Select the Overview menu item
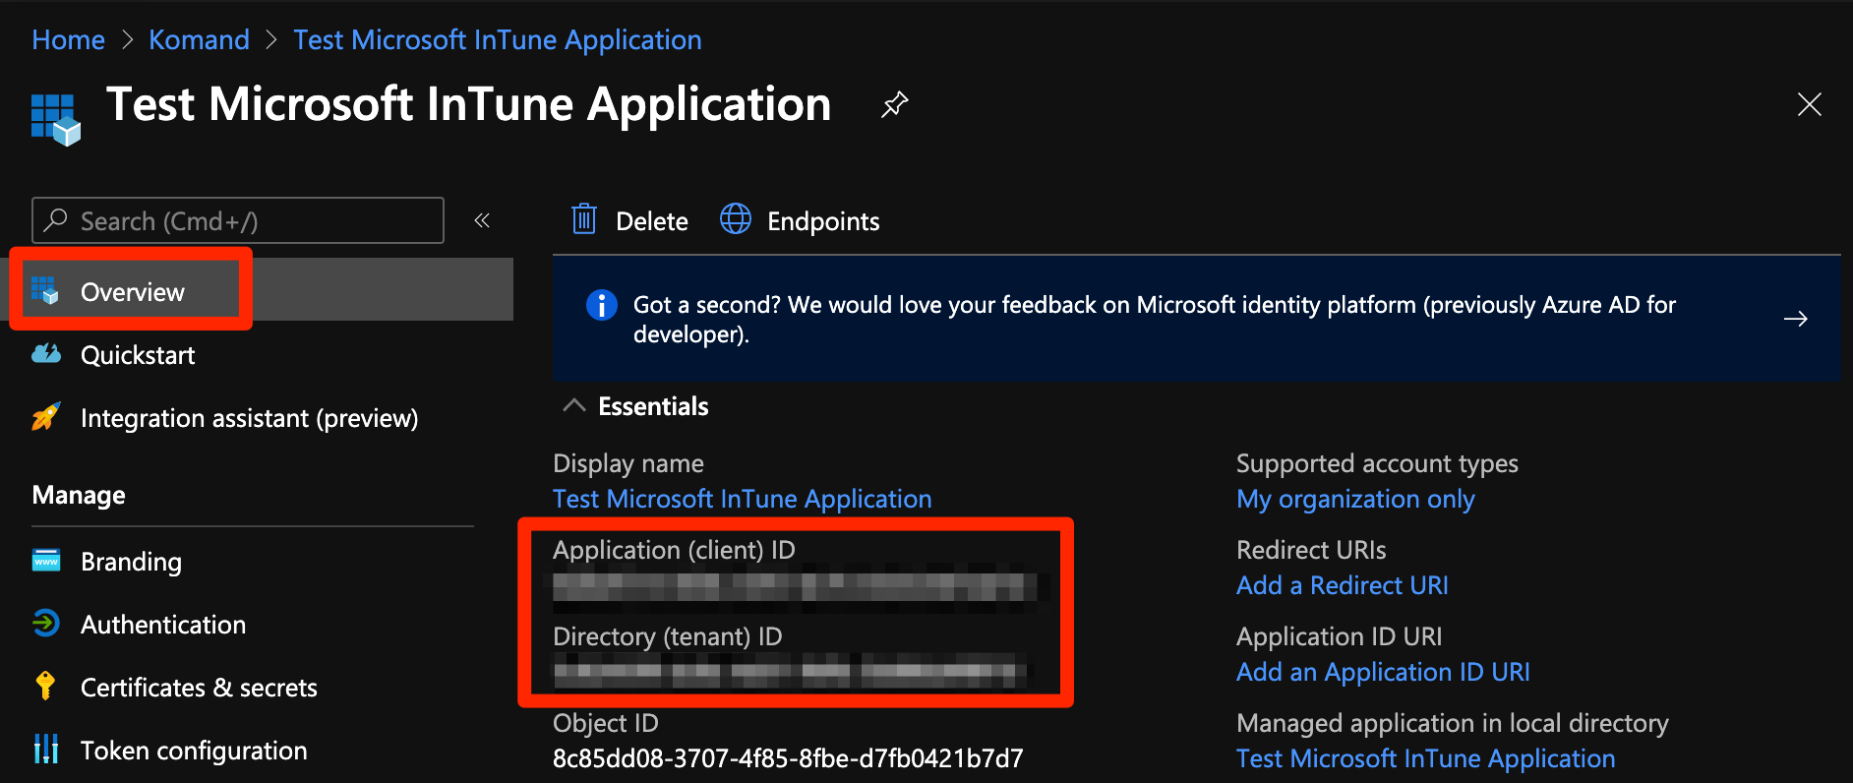This screenshot has height=783, width=1853. point(132,292)
